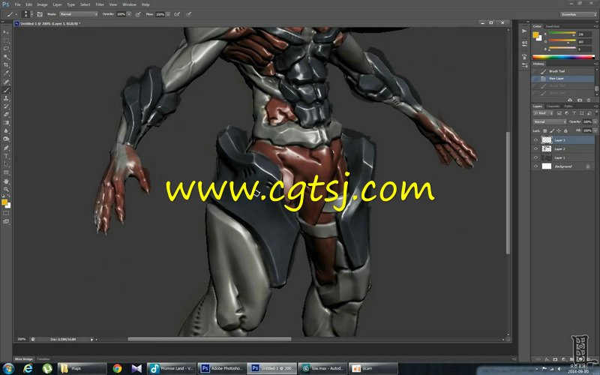Open the Image menu
Viewport: 600px width, 375px height.
pyautogui.click(x=42, y=4)
